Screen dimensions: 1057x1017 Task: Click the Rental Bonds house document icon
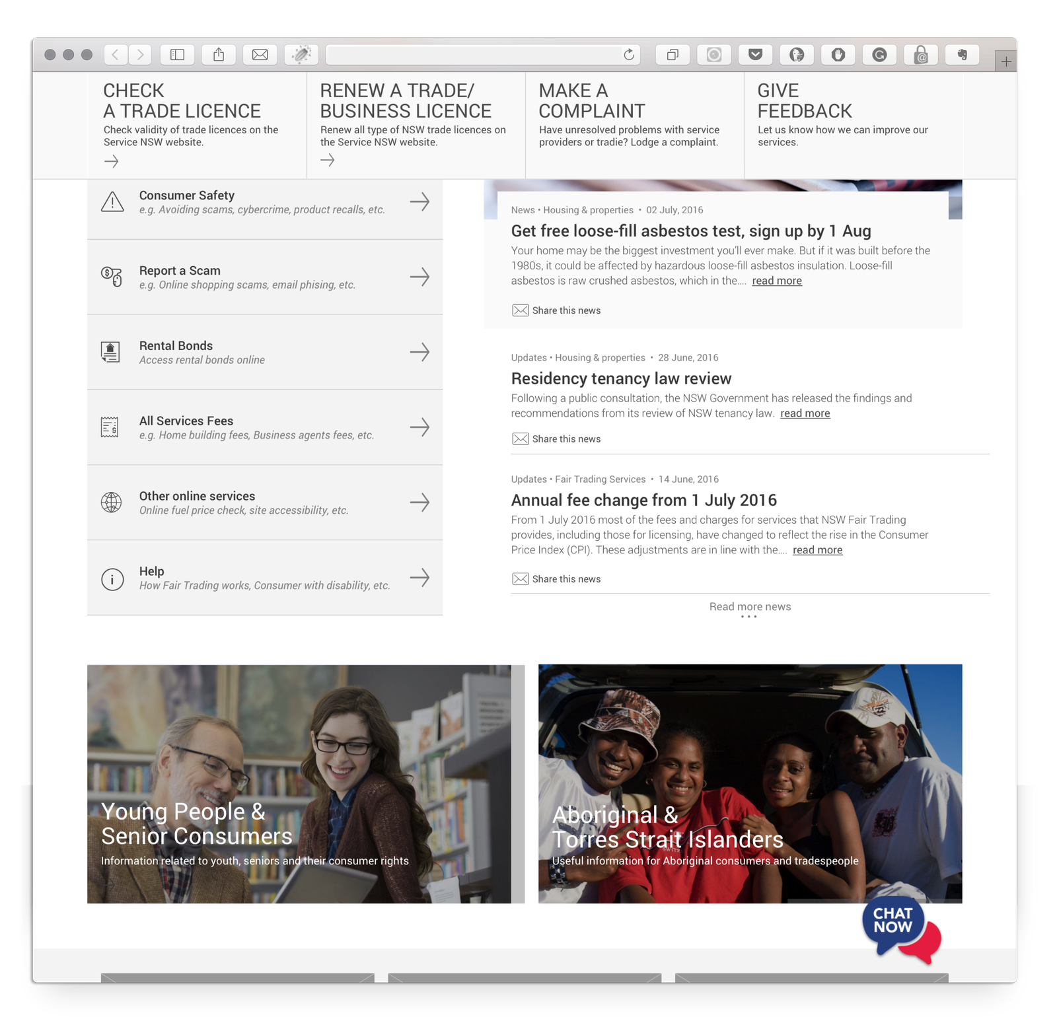110,352
